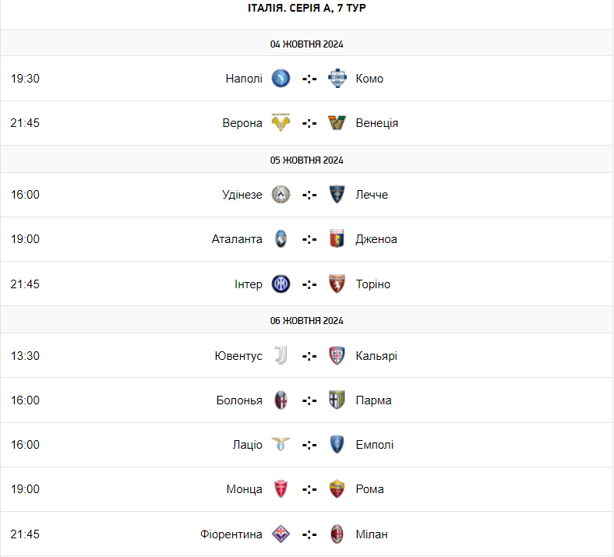
Task: Select the Lazio eagle badge
Action: pyautogui.click(x=281, y=445)
